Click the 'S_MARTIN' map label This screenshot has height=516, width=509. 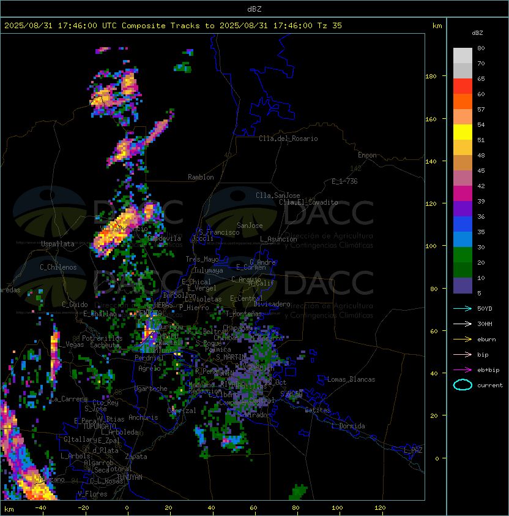point(231,357)
